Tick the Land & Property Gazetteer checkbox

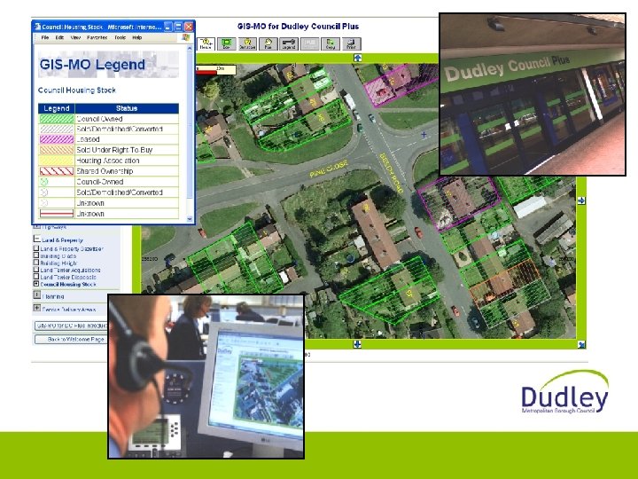coord(36,248)
